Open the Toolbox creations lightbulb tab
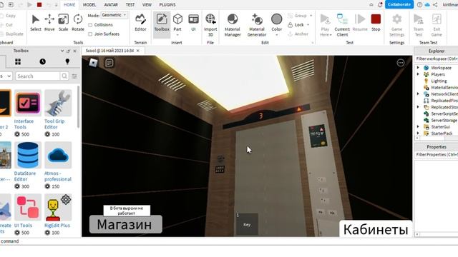The image size is (458, 257). [67, 61]
